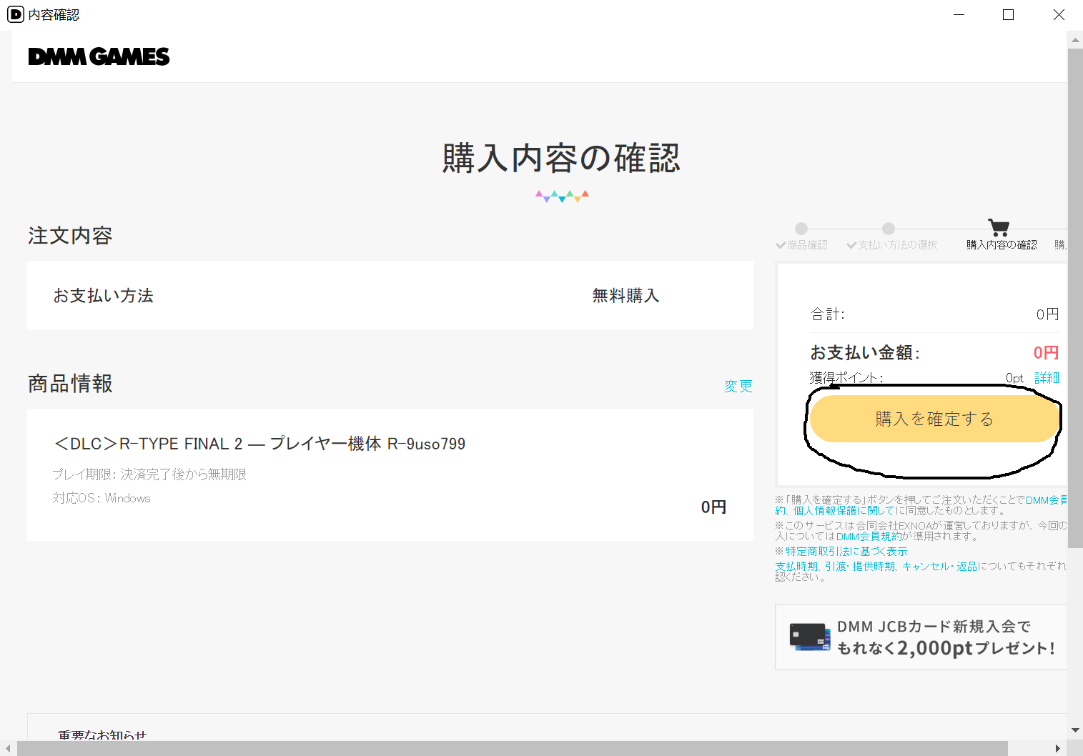This screenshot has width=1083, height=756.
Task: Click the shopping cart step icon
Action: [x=999, y=227]
